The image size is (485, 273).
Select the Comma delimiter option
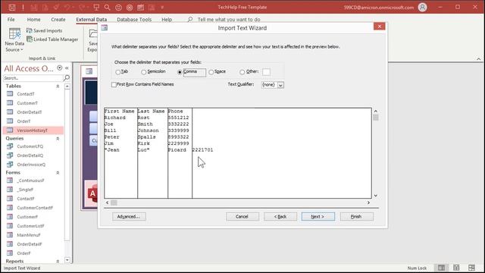click(x=180, y=72)
